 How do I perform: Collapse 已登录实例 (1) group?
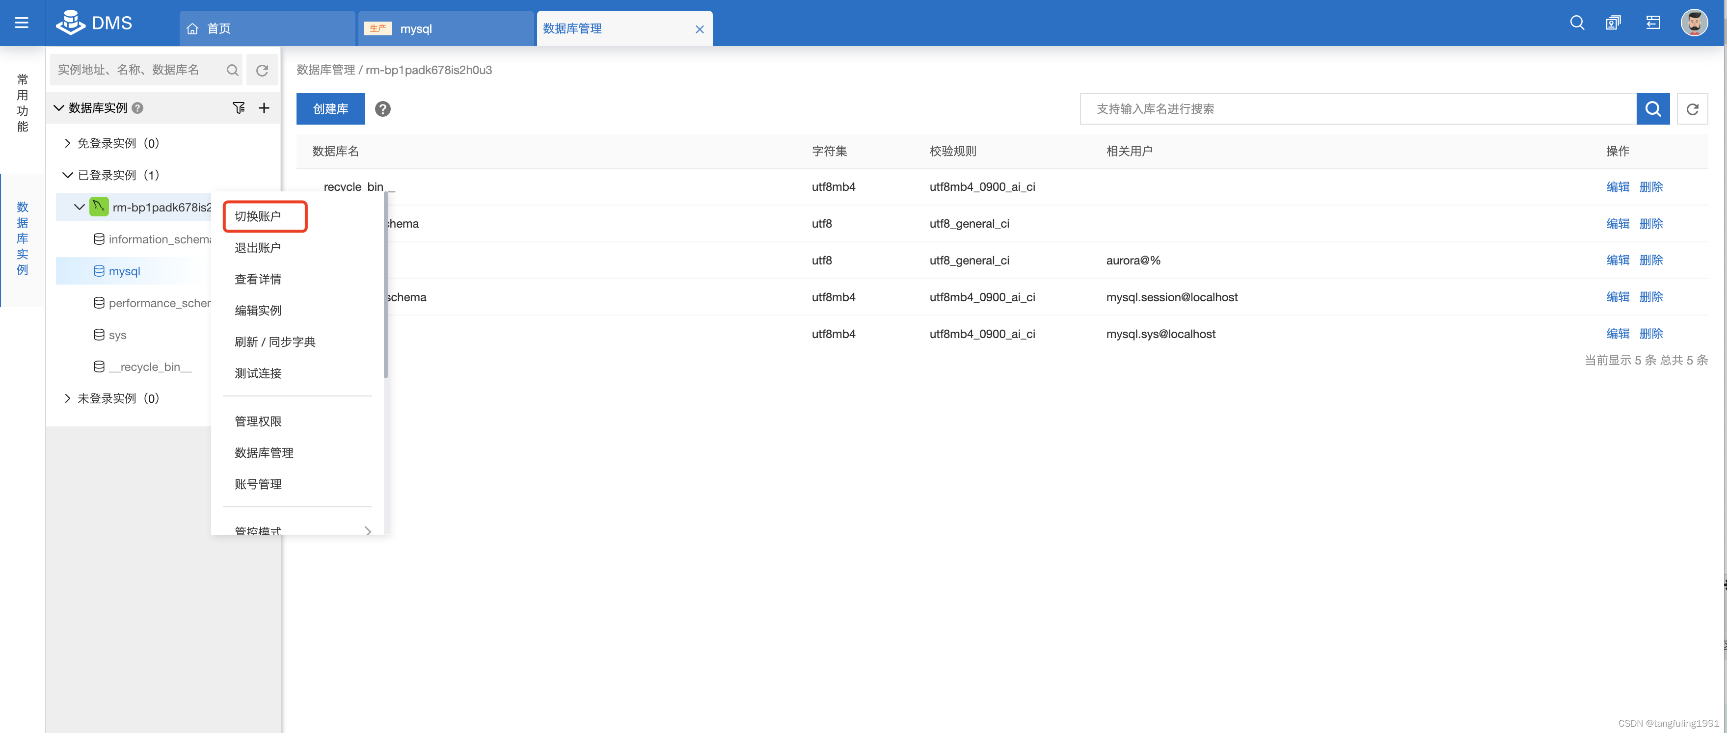click(67, 175)
